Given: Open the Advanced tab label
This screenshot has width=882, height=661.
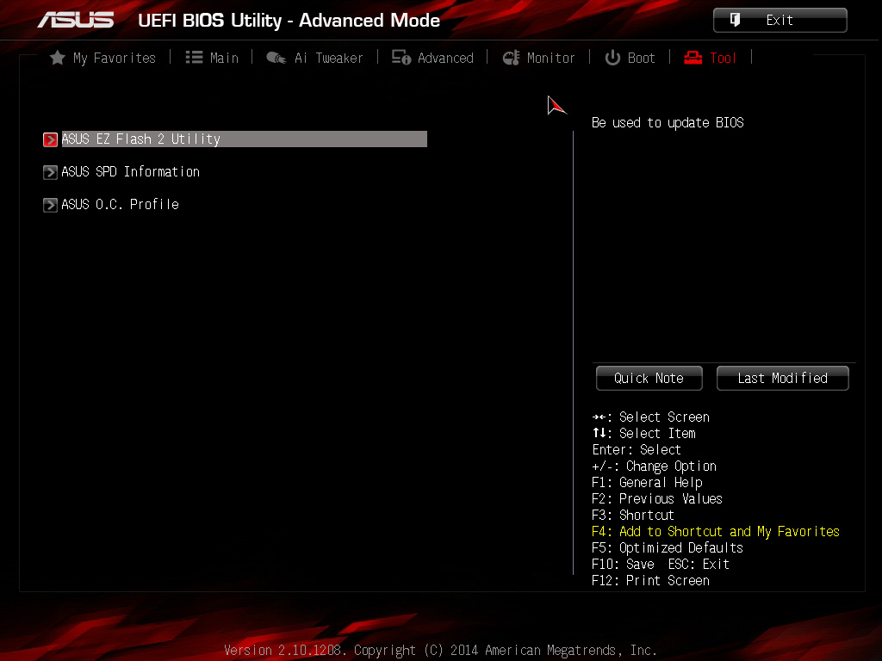Looking at the screenshot, I should click(445, 58).
